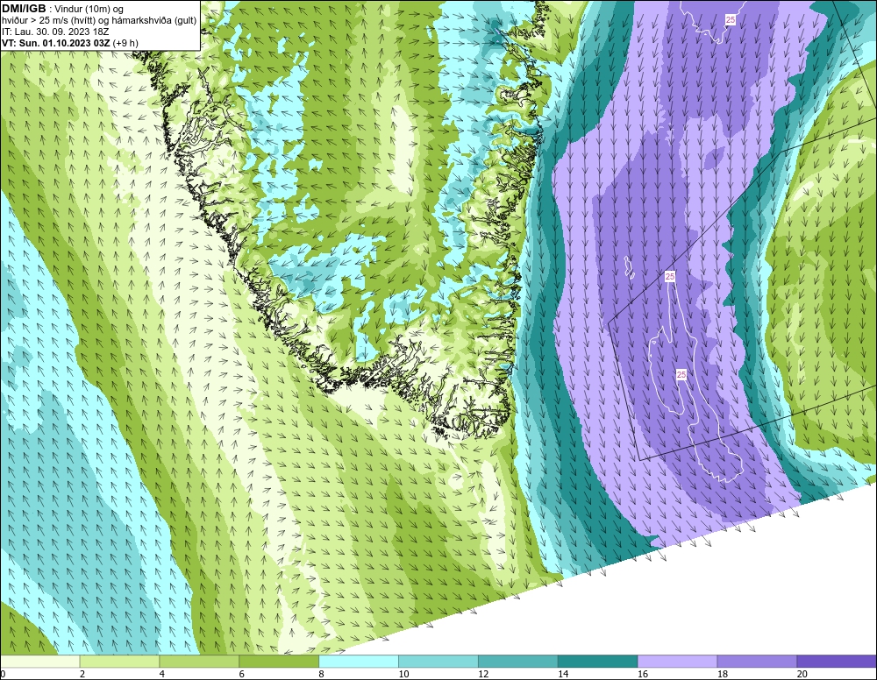Image resolution: width=877 pixels, height=680 pixels.
Task: Pick the 14–16 m/s dark teal legend swatch
Action: tap(598, 662)
